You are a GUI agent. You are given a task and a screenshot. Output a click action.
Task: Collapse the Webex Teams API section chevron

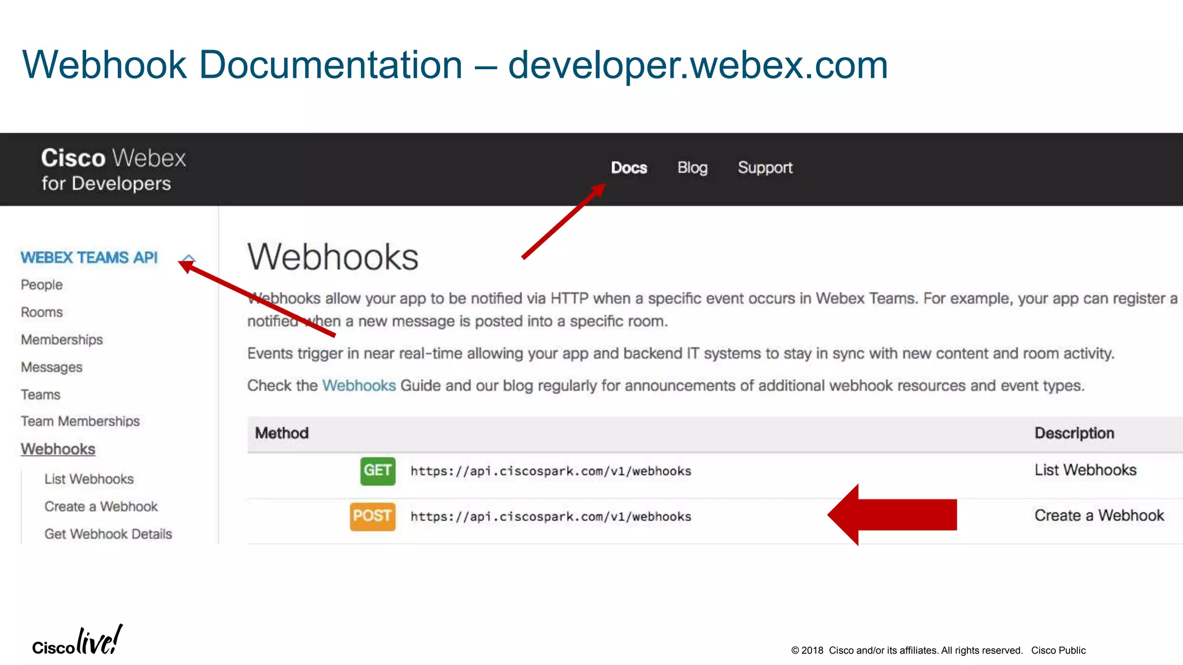pos(189,258)
